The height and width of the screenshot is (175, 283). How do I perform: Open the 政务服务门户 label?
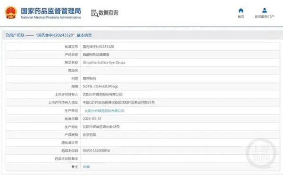(265, 16)
